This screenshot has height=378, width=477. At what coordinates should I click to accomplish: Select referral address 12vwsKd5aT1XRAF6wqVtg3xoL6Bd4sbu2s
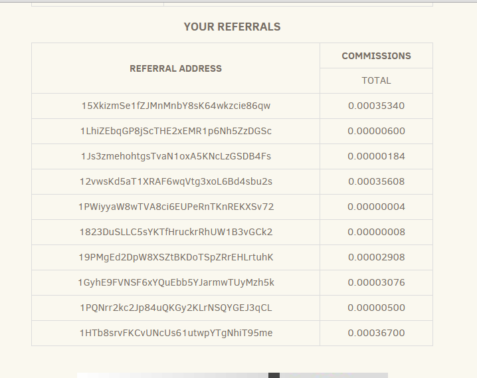point(176,182)
